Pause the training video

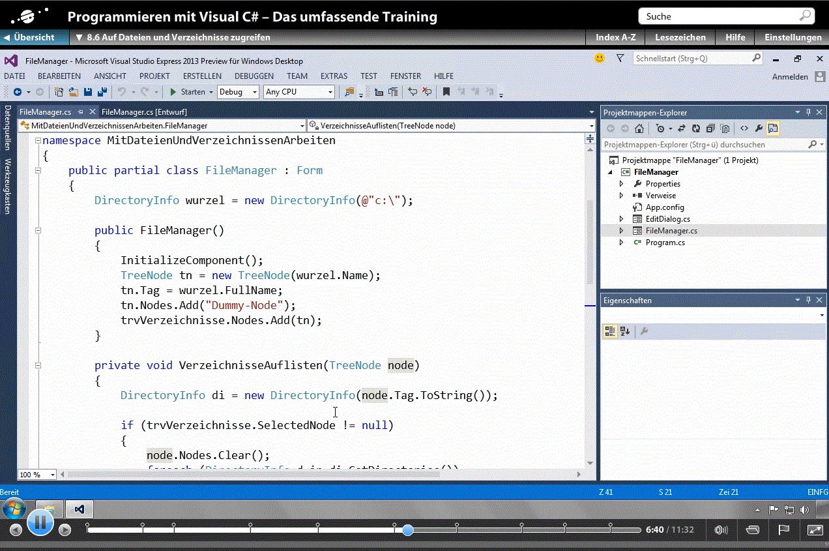pyautogui.click(x=40, y=522)
